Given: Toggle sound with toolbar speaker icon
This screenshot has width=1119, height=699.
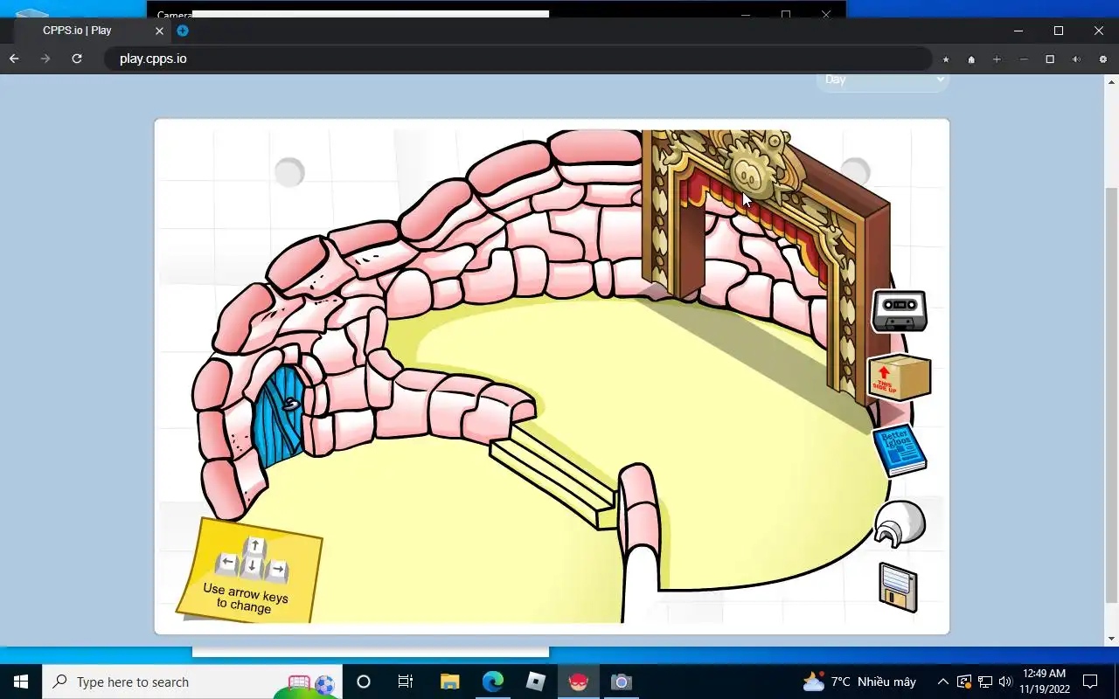Looking at the screenshot, I should (x=1076, y=59).
